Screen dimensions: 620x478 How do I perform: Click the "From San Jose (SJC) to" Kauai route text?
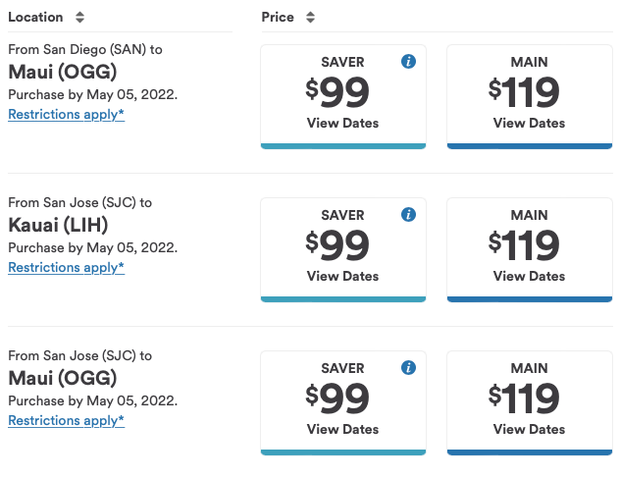[79, 203]
